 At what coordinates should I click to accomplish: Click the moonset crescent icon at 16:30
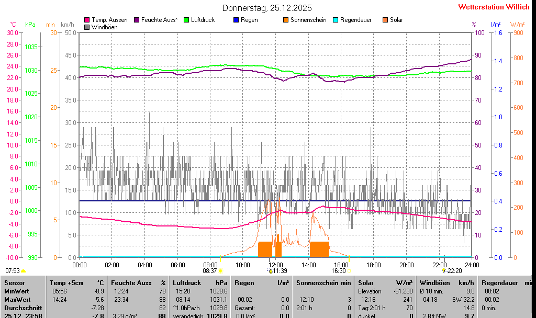coord(349,271)
